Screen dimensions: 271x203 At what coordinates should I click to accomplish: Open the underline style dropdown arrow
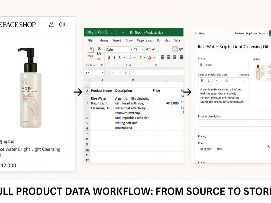124,57
